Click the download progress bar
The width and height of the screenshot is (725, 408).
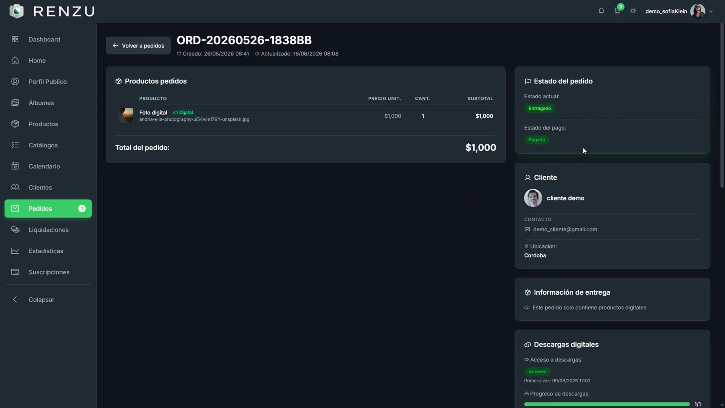(607, 404)
